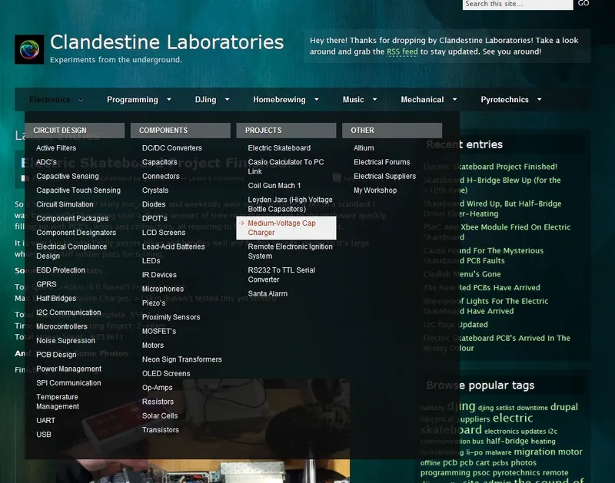Open Capacitive Touch Sensing page
Screen dimensions: 615x483
point(78,190)
